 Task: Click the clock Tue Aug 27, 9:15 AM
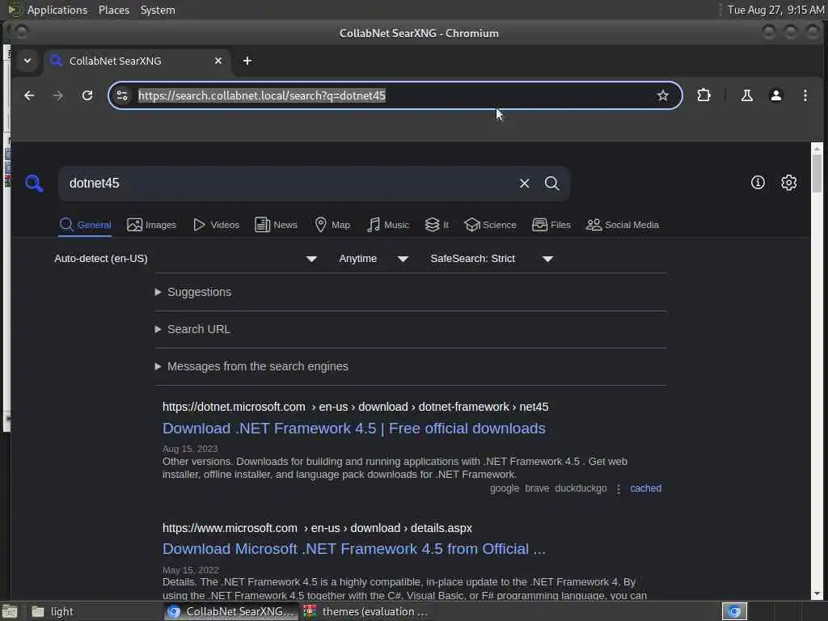coord(775,10)
